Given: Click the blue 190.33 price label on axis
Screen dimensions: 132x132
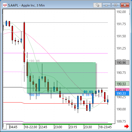Looking at the screenshot, I should coord(122,93).
